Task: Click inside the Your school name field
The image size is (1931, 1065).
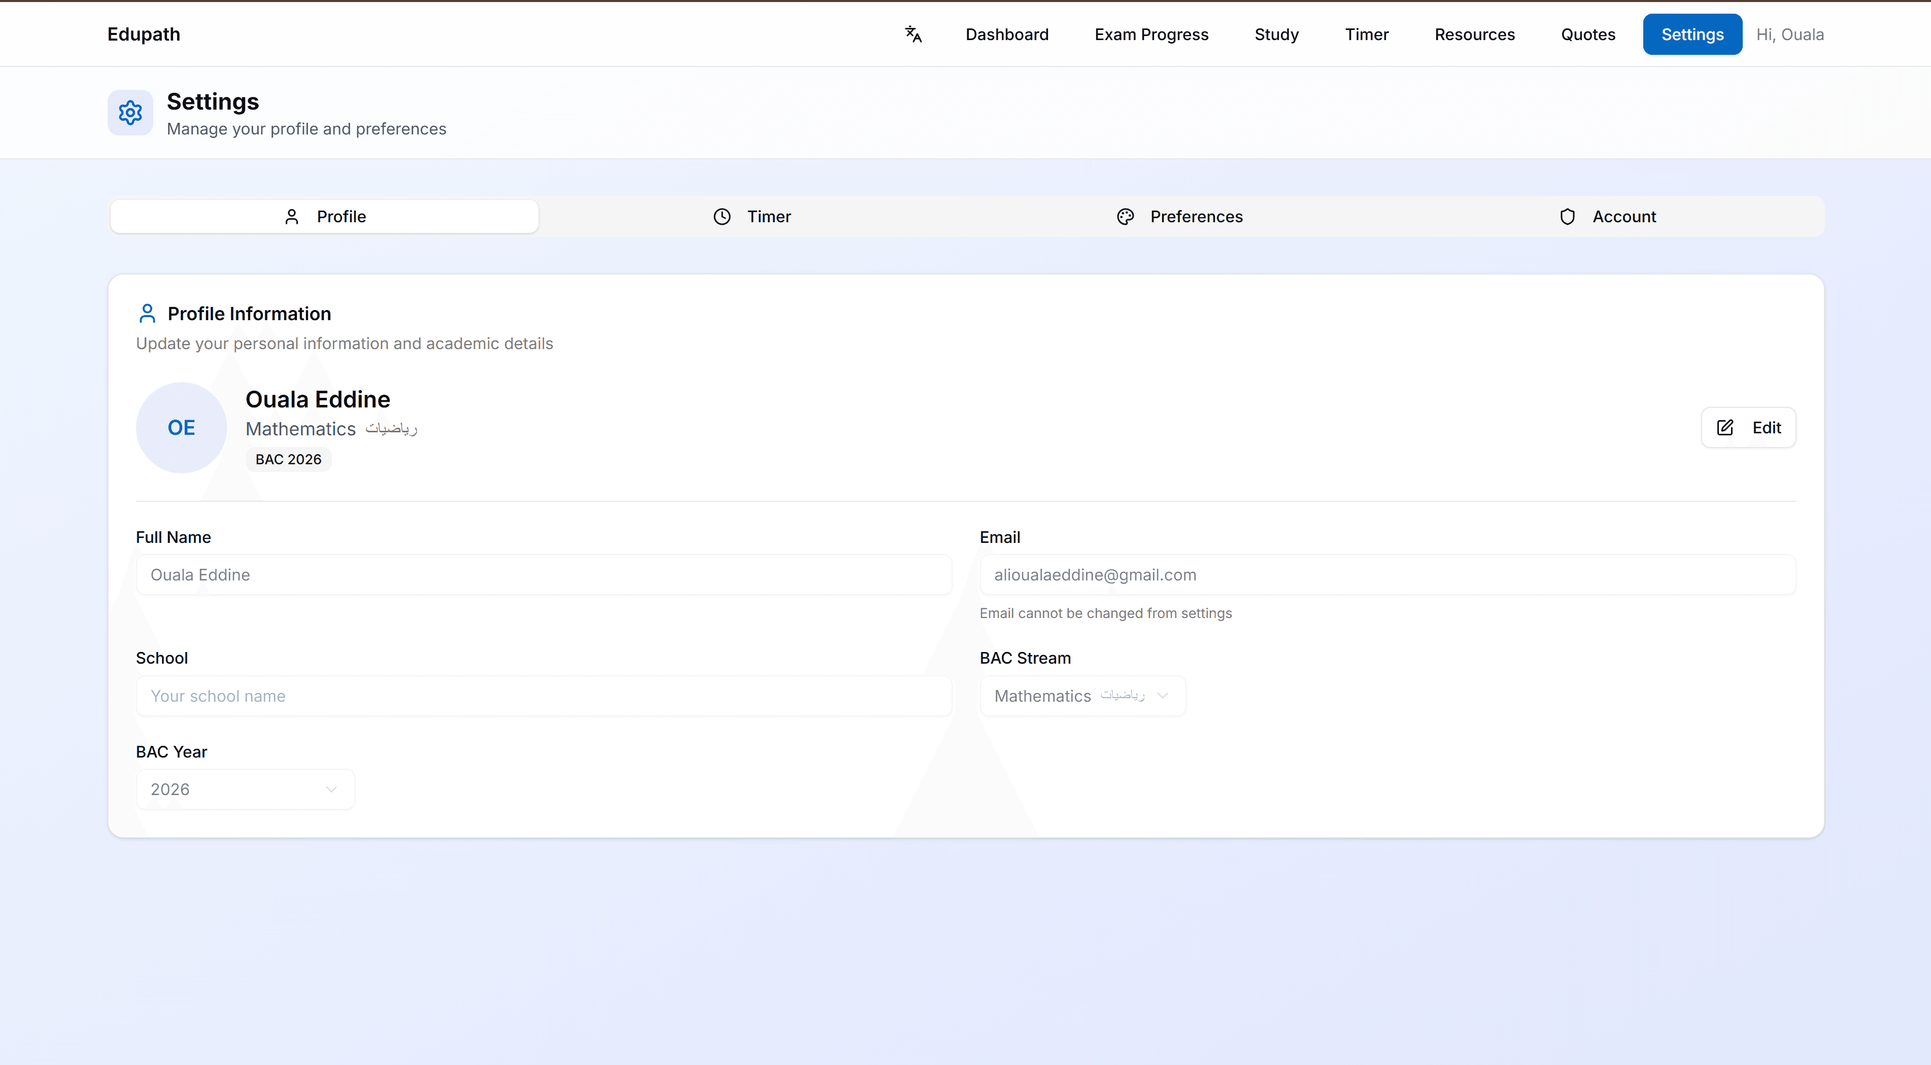Action: pos(544,696)
